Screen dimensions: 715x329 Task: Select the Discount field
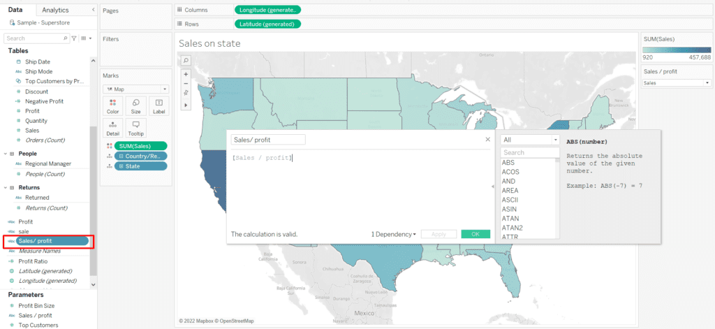pos(36,92)
